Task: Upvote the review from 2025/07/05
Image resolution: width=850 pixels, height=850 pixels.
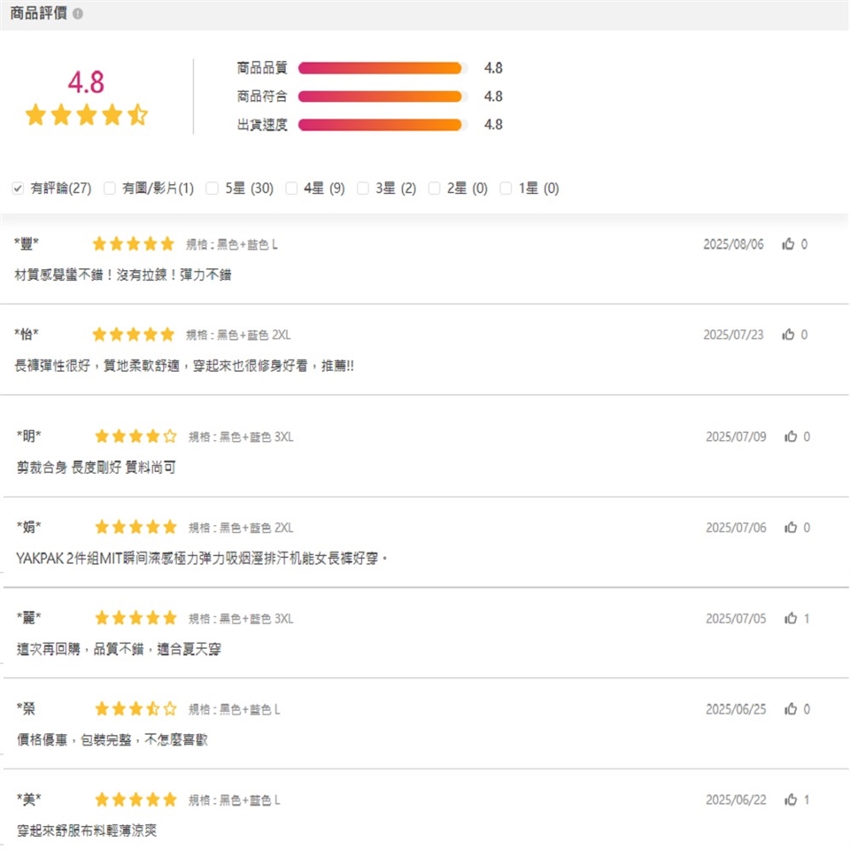Action: 791,618
